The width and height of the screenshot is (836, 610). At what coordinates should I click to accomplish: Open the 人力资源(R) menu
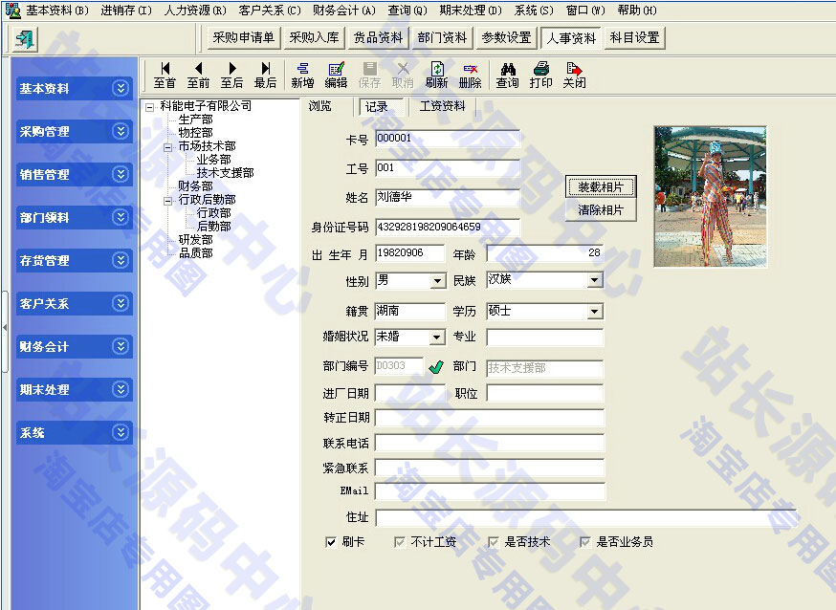(x=195, y=11)
